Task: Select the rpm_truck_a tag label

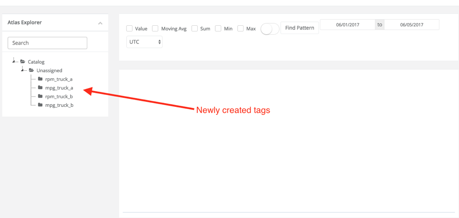Action: 59,79
